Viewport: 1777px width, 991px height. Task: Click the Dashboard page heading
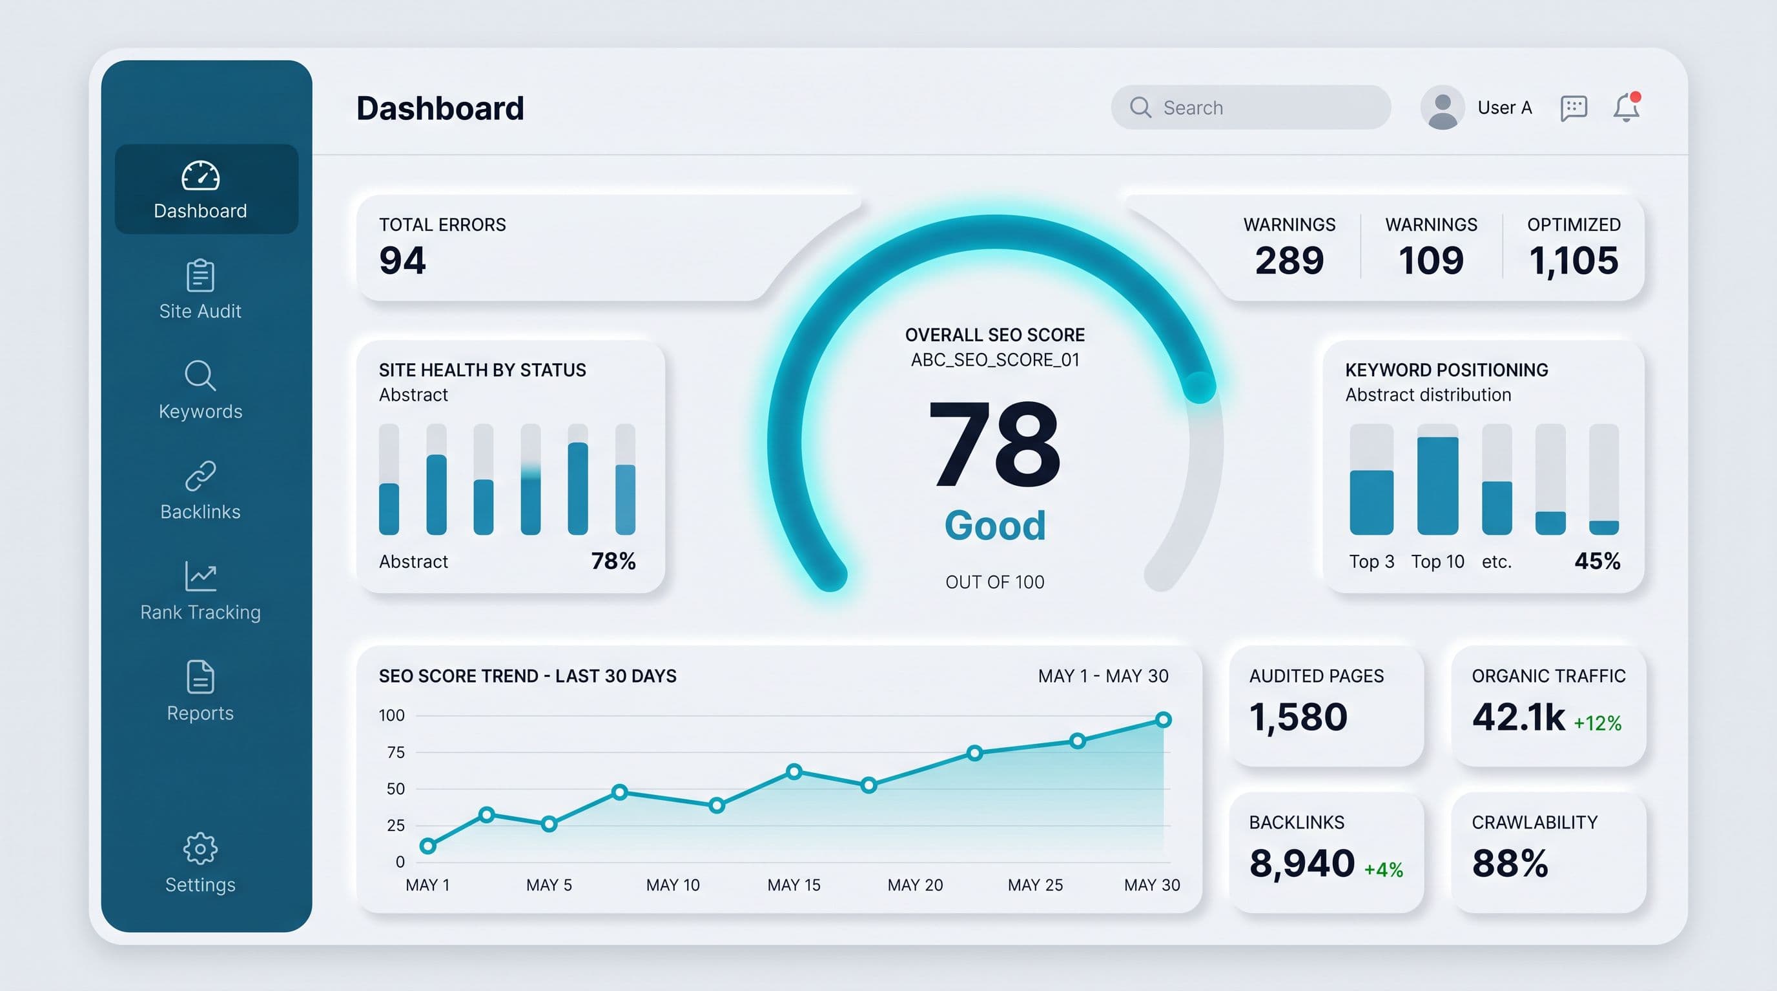tap(440, 108)
